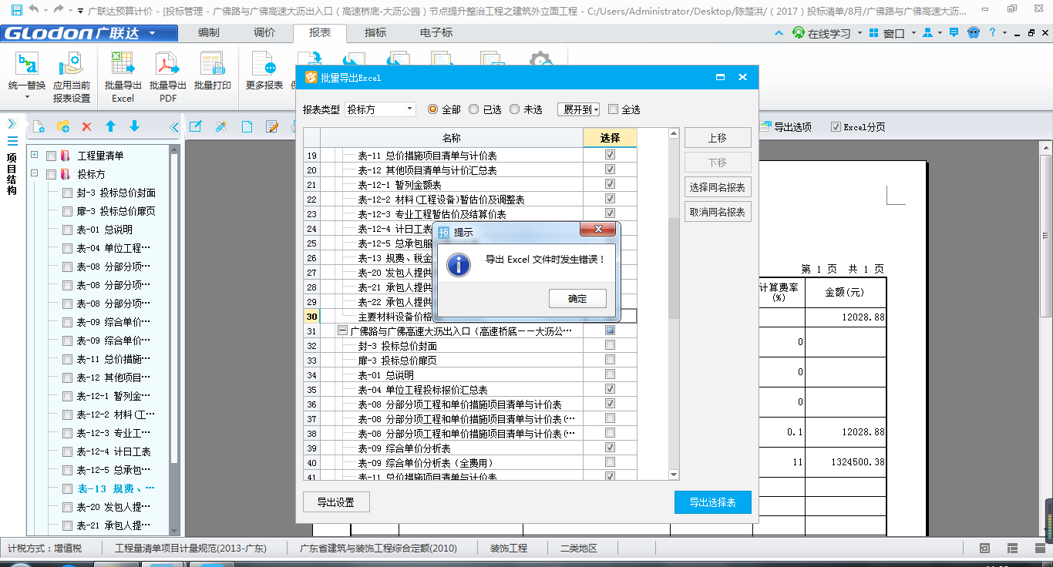Image resolution: width=1053 pixels, height=567 pixels.
Task: Click the 批量打印 printer icon
Action: tap(212, 63)
